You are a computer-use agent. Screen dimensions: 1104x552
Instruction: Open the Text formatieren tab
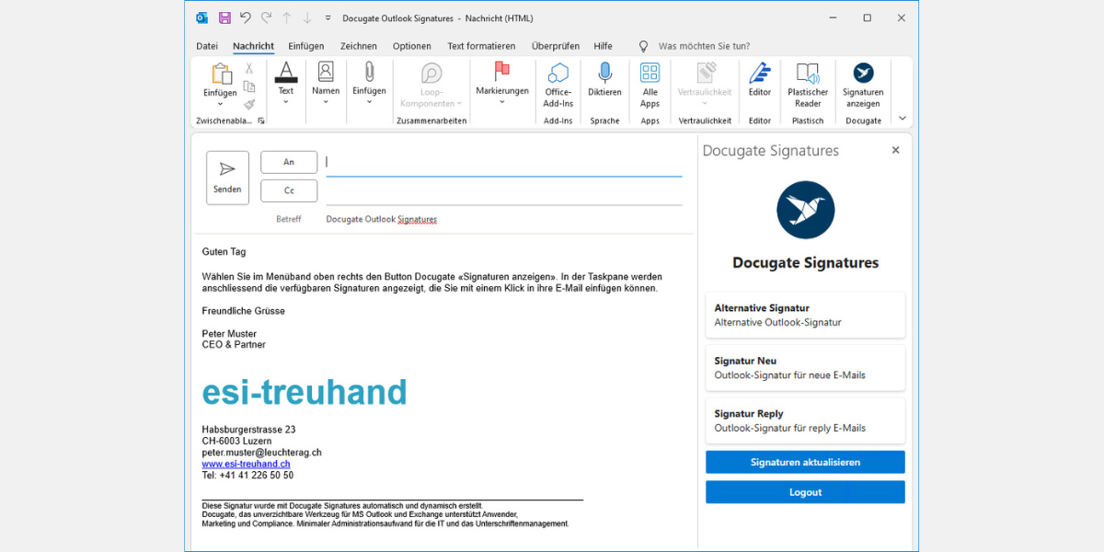[480, 46]
